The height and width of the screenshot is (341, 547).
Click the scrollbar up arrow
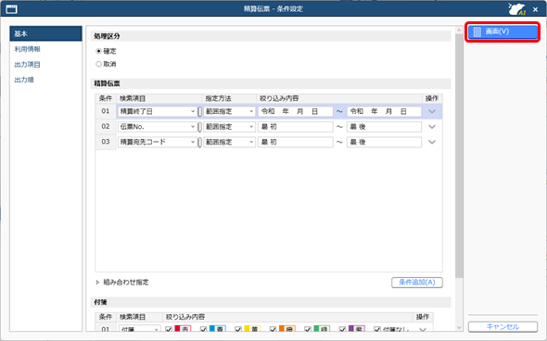point(459,31)
